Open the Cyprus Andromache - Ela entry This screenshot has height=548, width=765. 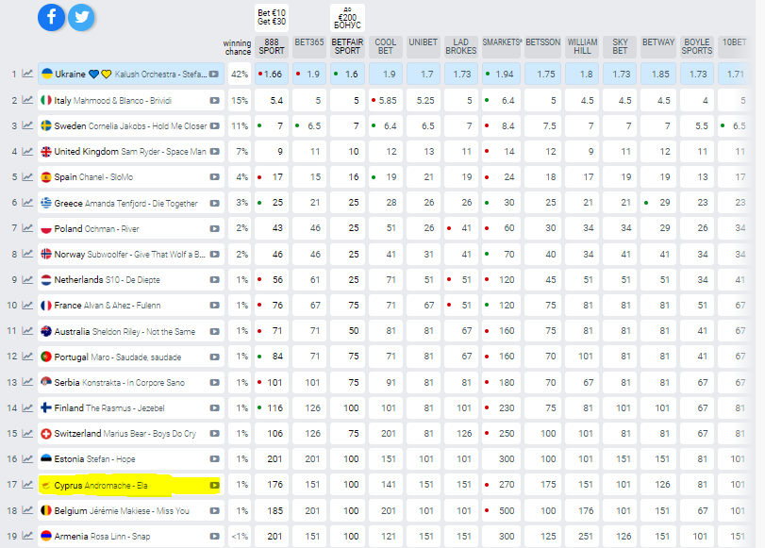[129, 485]
